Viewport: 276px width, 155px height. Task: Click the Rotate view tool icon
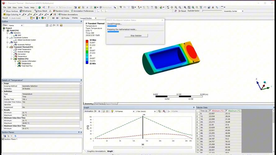168,7
